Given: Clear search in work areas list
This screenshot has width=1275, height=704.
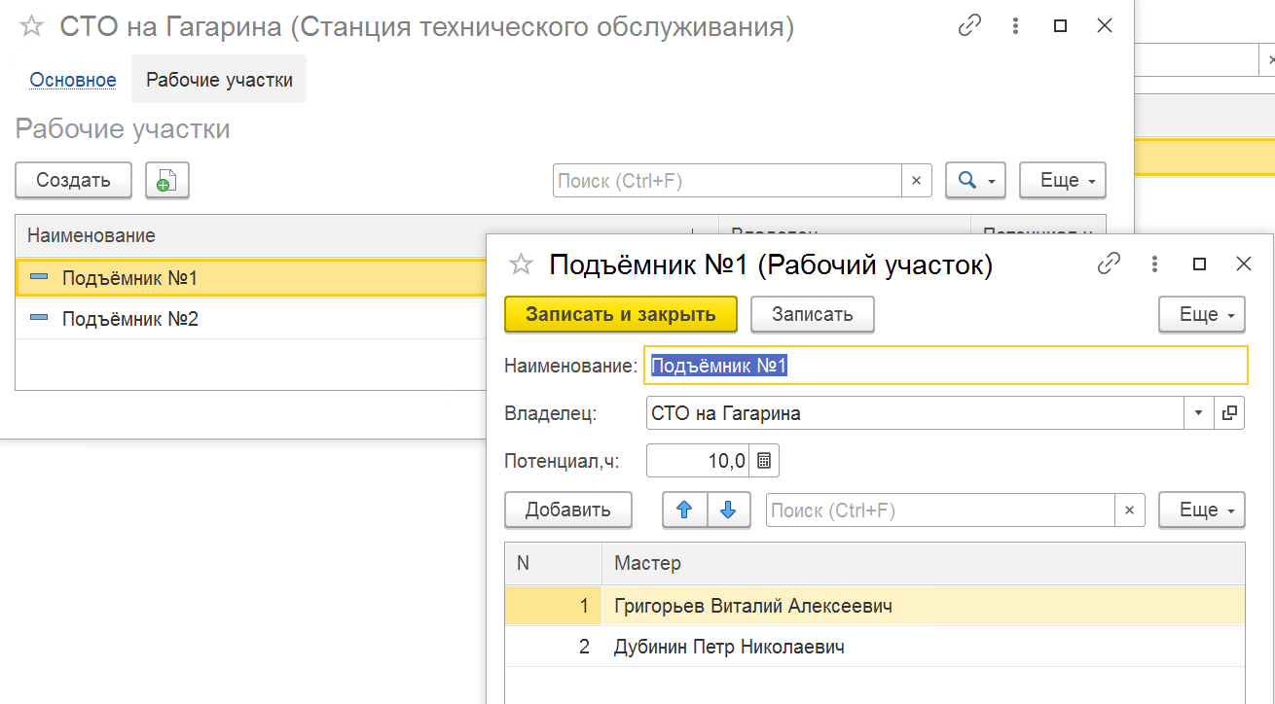Looking at the screenshot, I should [916, 180].
